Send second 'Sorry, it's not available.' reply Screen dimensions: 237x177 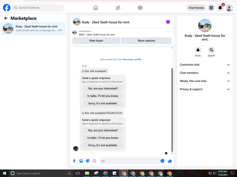click(x=103, y=145)
